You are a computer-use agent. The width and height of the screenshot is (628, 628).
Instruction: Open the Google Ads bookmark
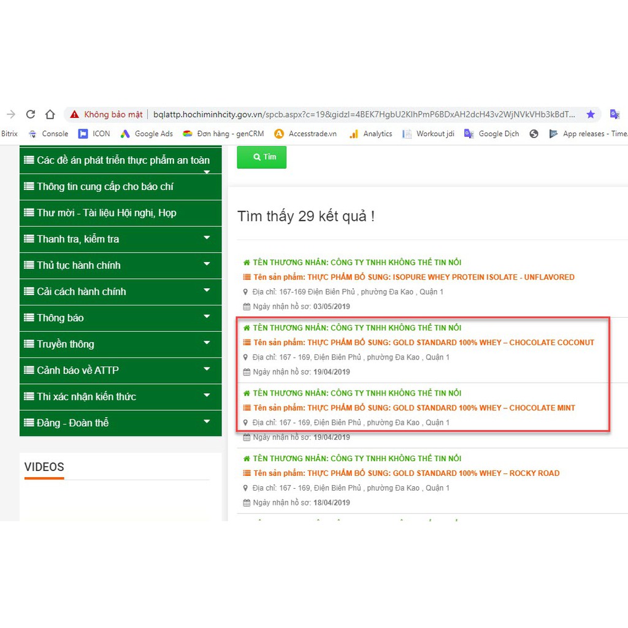pyautogui.click(x=147, y=134)
